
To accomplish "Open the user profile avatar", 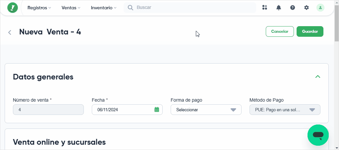I will click(x=320, y=8).
